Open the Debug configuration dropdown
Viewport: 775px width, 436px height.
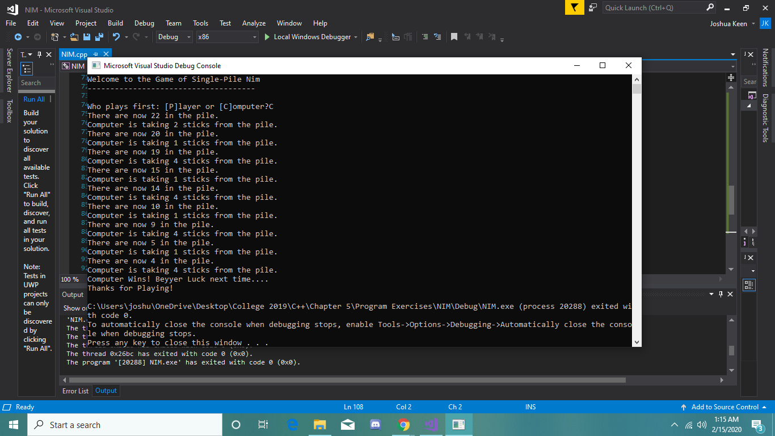(x=174, y=36)
